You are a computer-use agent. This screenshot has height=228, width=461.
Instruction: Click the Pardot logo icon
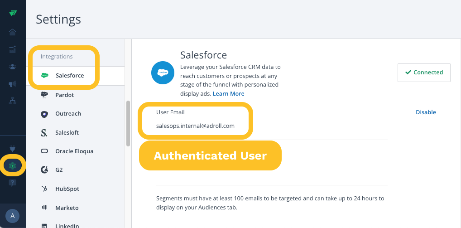point(44,95)
